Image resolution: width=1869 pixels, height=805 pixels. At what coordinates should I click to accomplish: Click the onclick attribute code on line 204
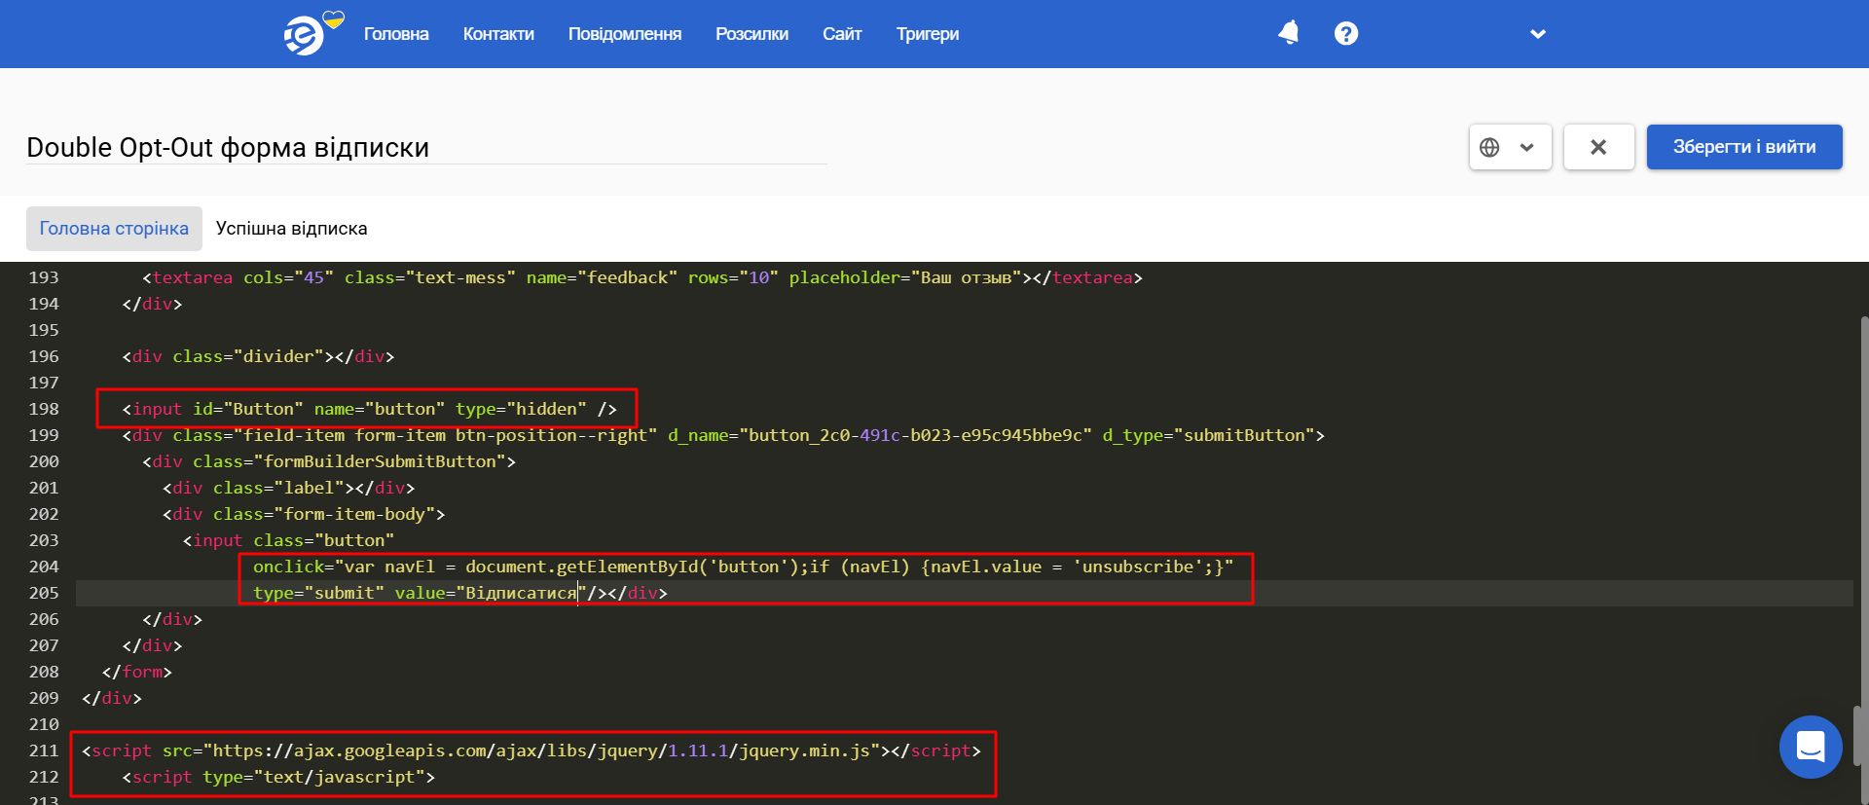pyautogui.click(x=743, y=567)
